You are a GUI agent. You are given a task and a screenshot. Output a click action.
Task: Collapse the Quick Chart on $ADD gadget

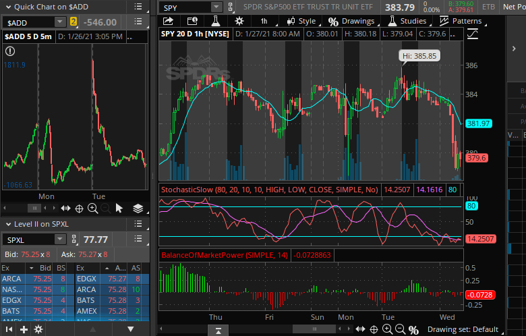(8, 7)
